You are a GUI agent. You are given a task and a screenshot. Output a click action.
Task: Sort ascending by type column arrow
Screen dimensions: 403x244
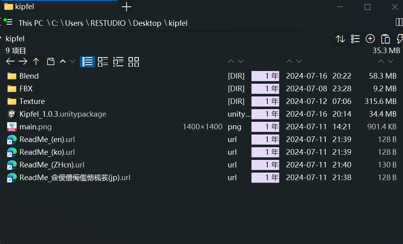[231, 61]
